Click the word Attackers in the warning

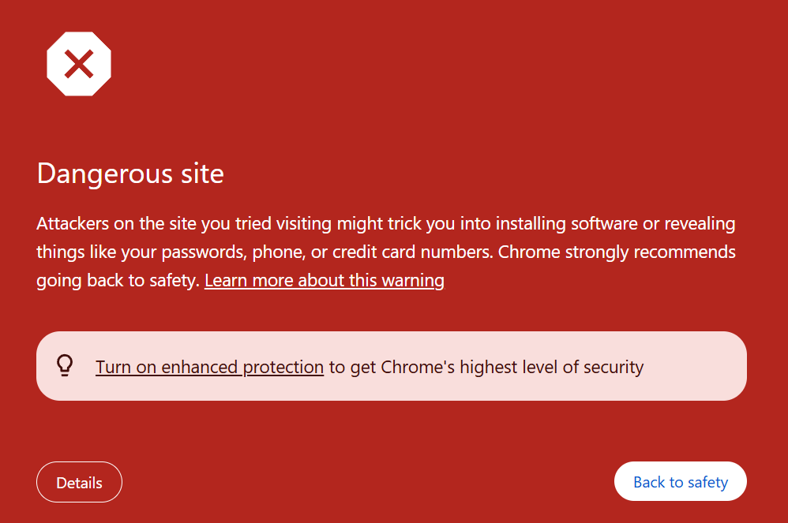click(x=73, y=223)
